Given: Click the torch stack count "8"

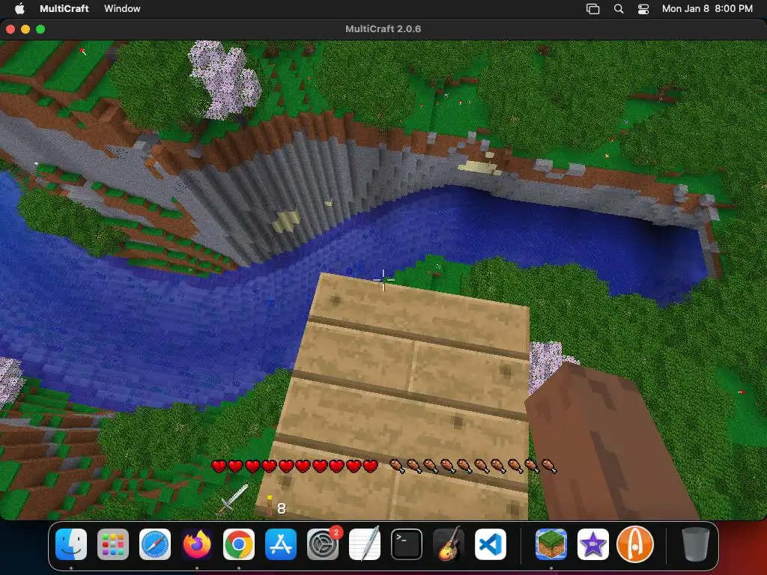Looking at the screenshot, I should click(x=282, y=508).
